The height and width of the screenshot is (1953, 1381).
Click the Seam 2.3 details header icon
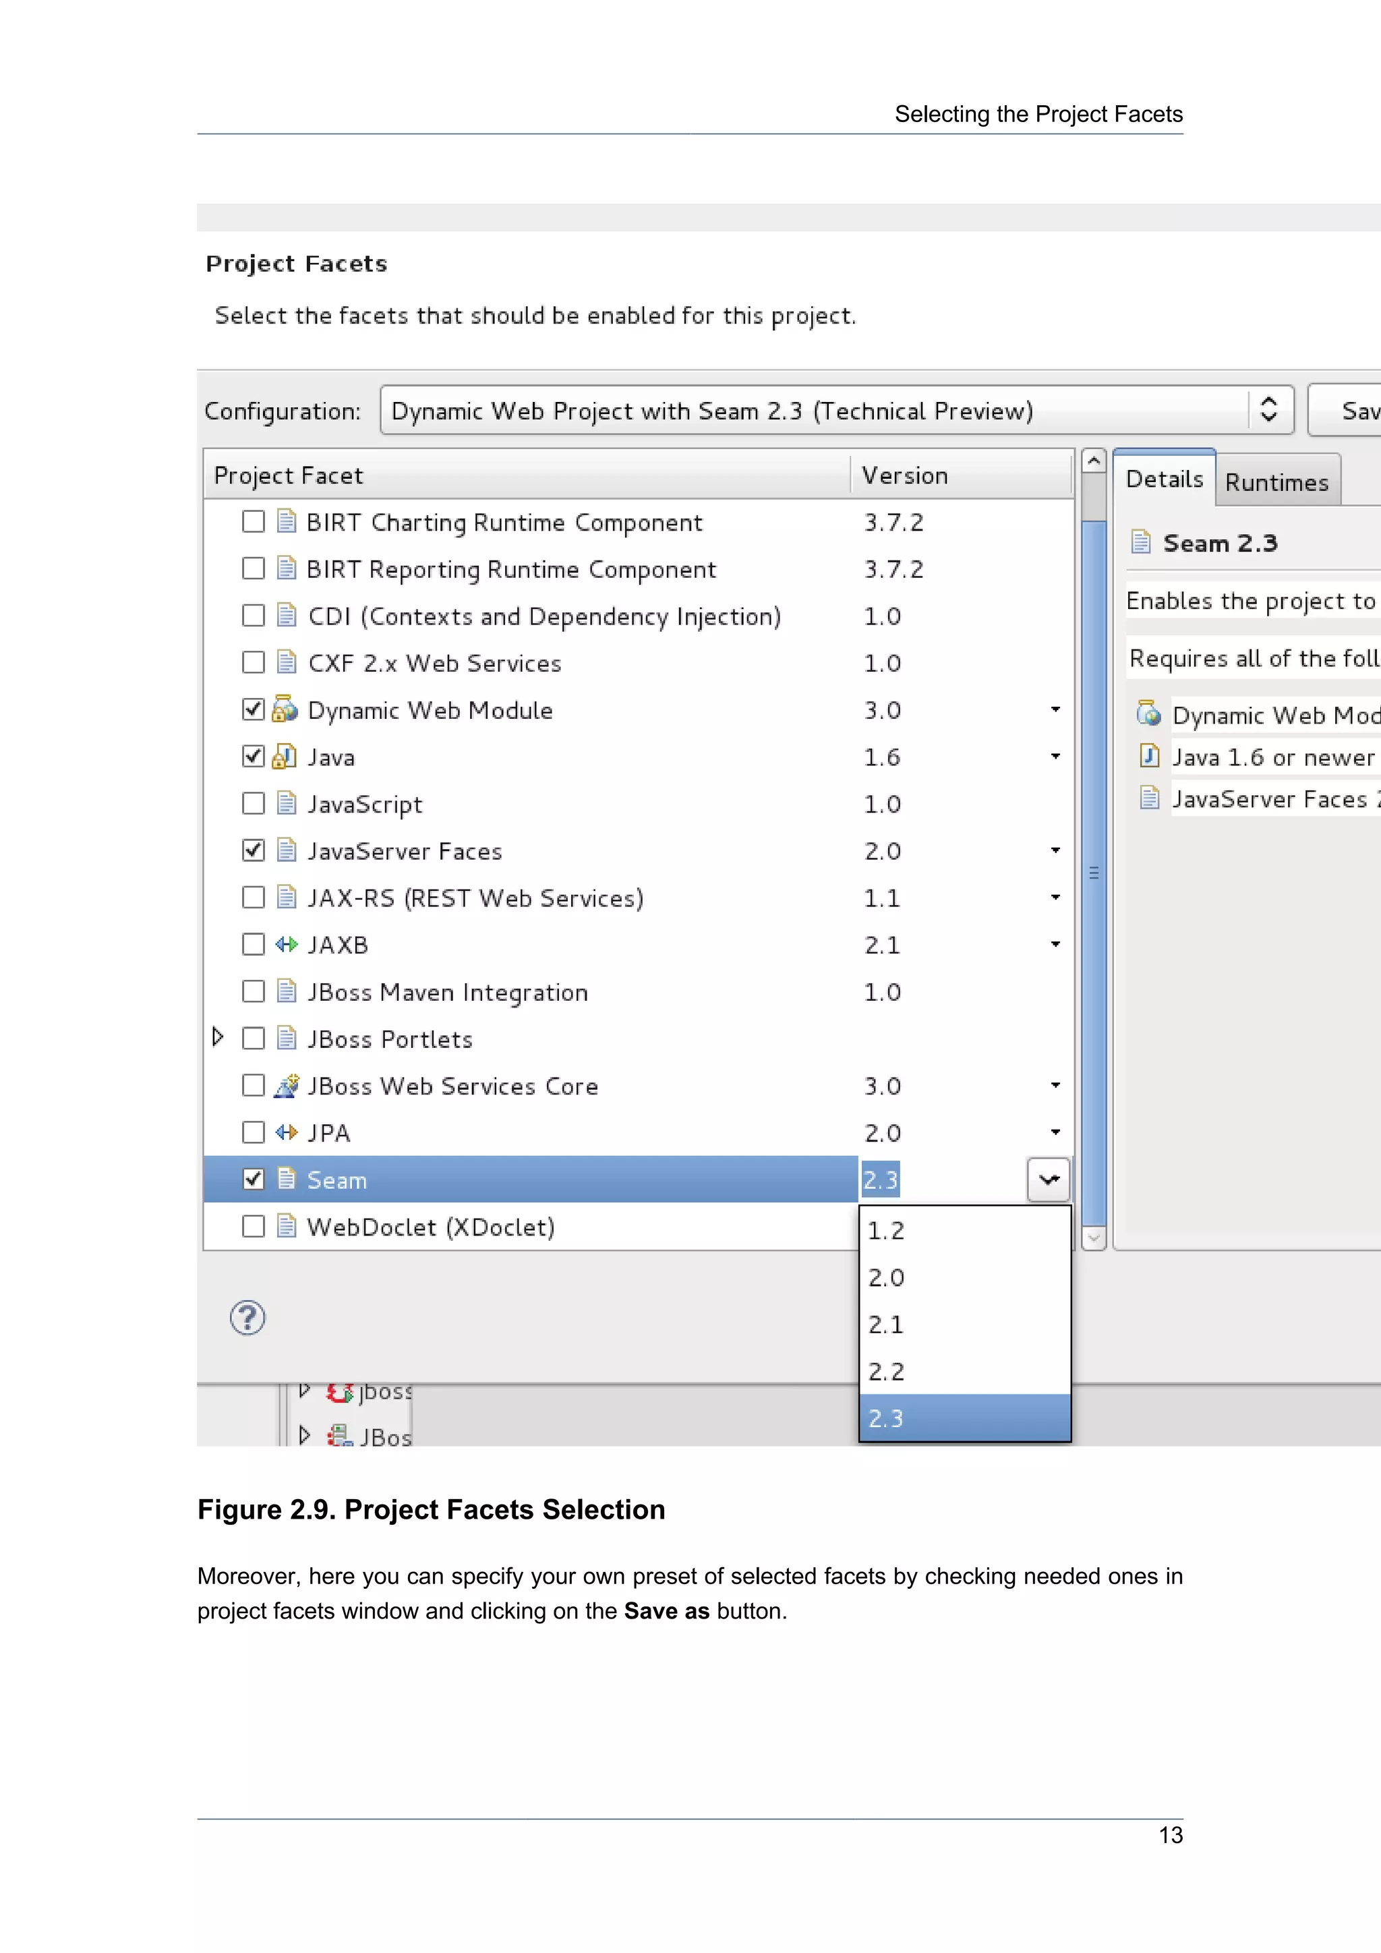(x=1141, y=542)
